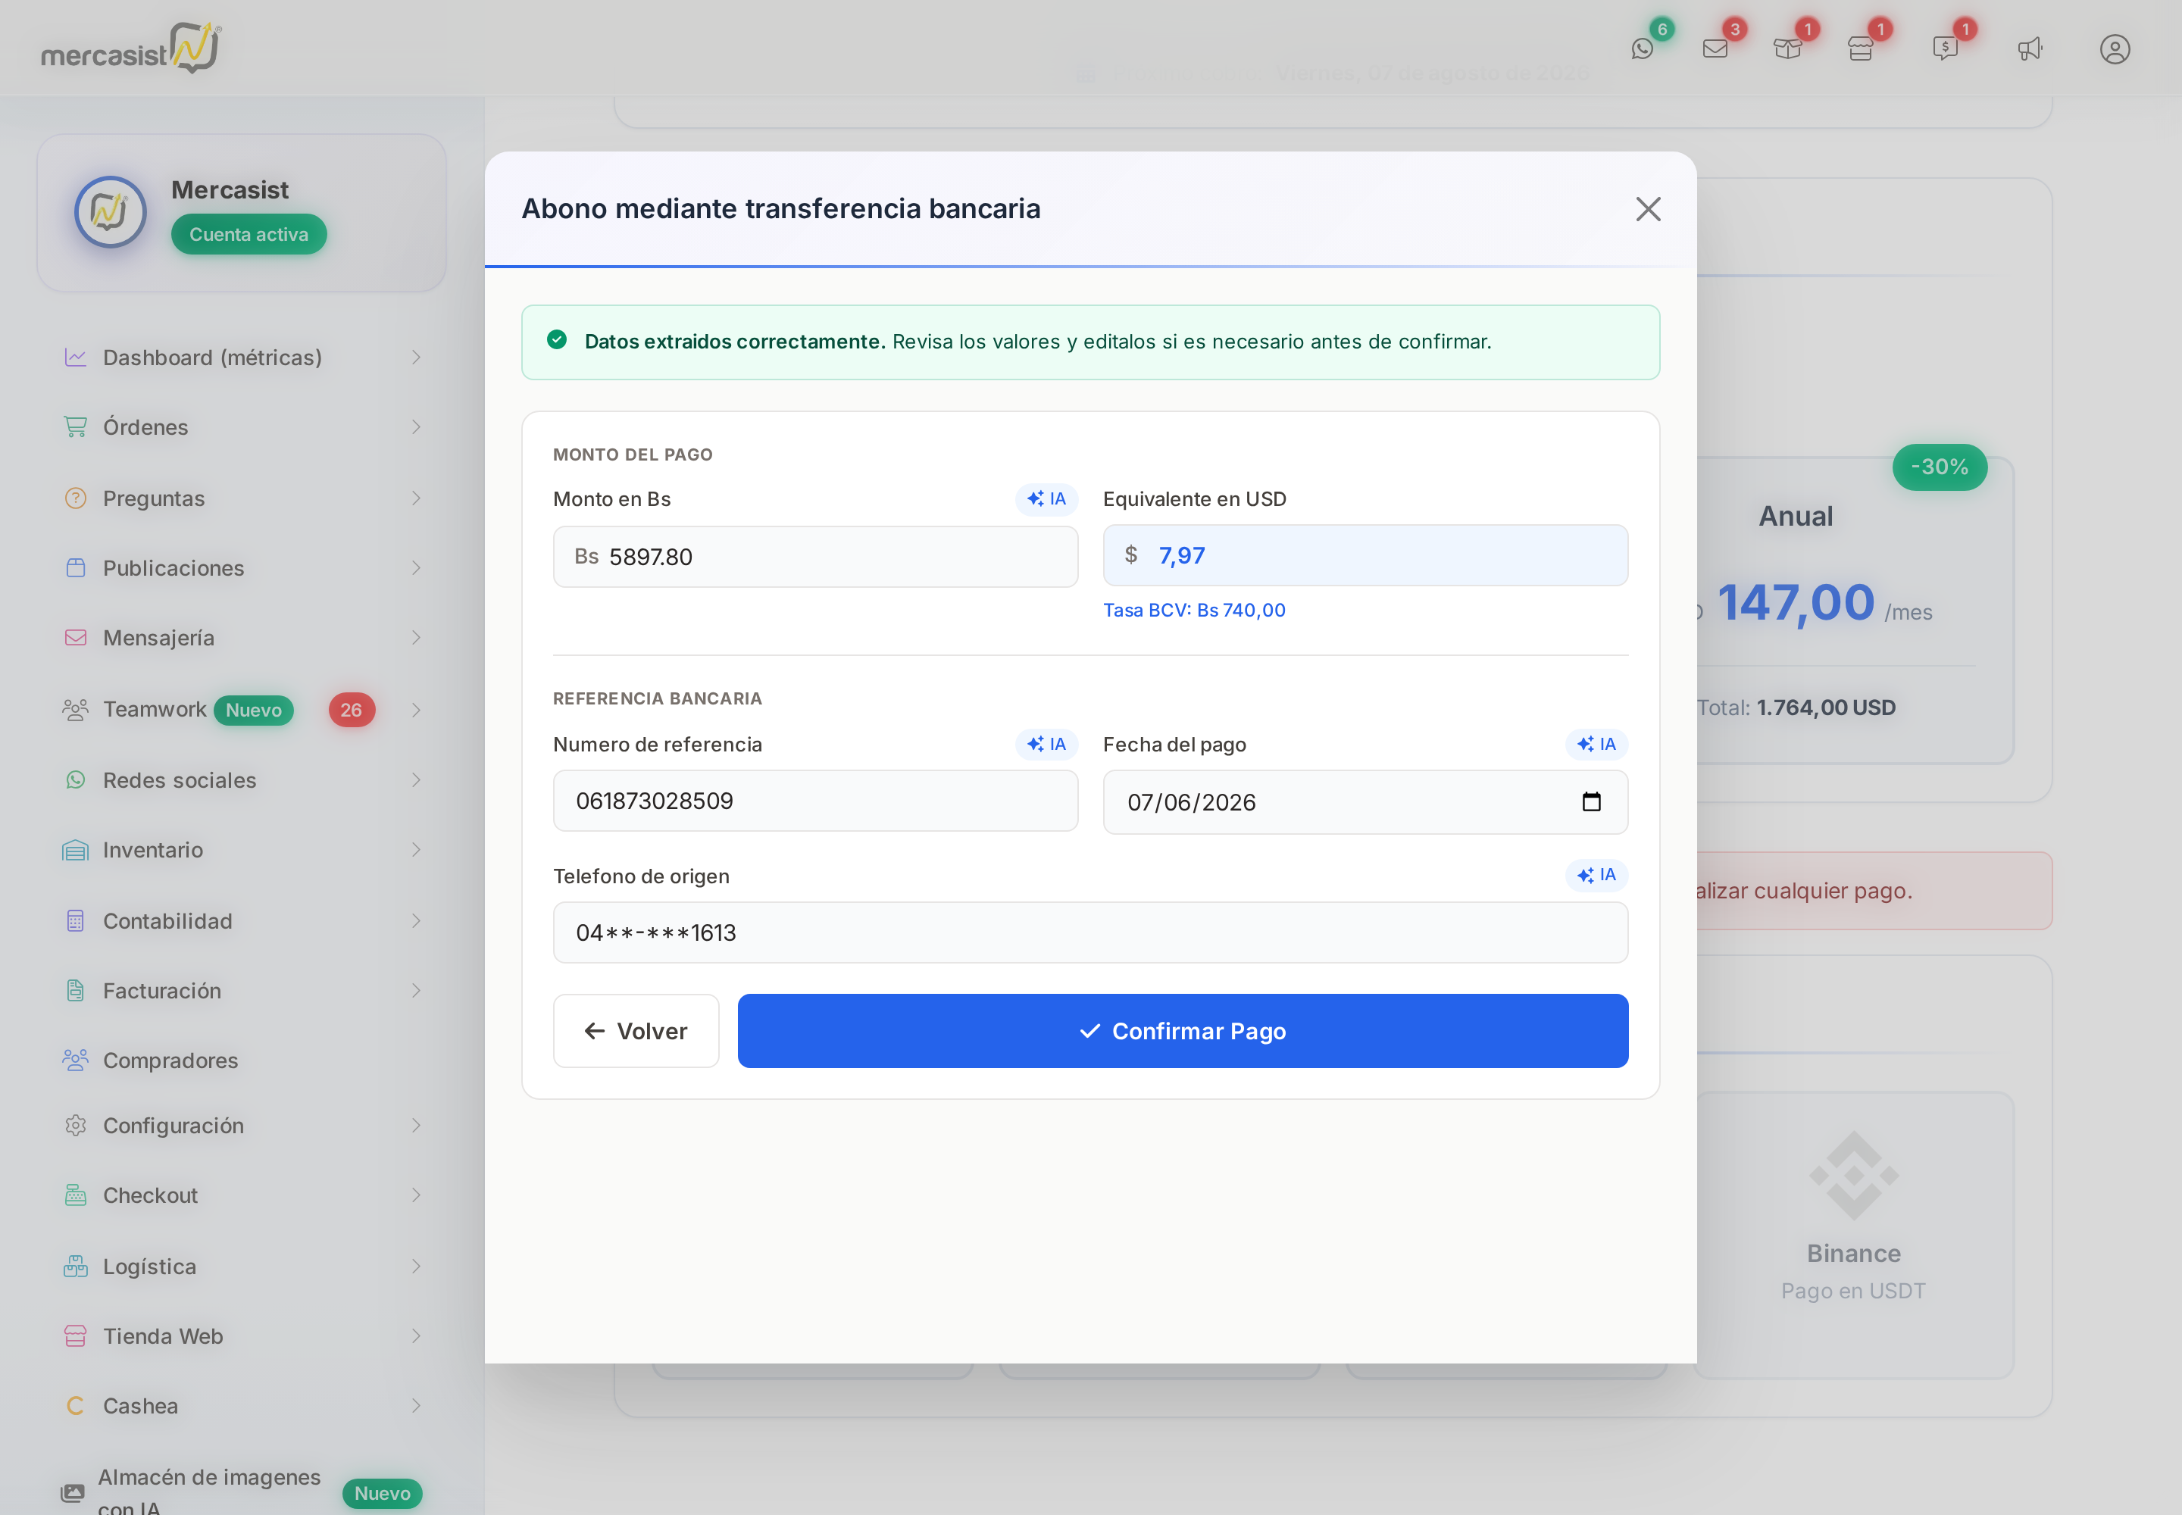Click the Configuración gear icon
Screen dimensions: 2182x1515
(75, 1125)
